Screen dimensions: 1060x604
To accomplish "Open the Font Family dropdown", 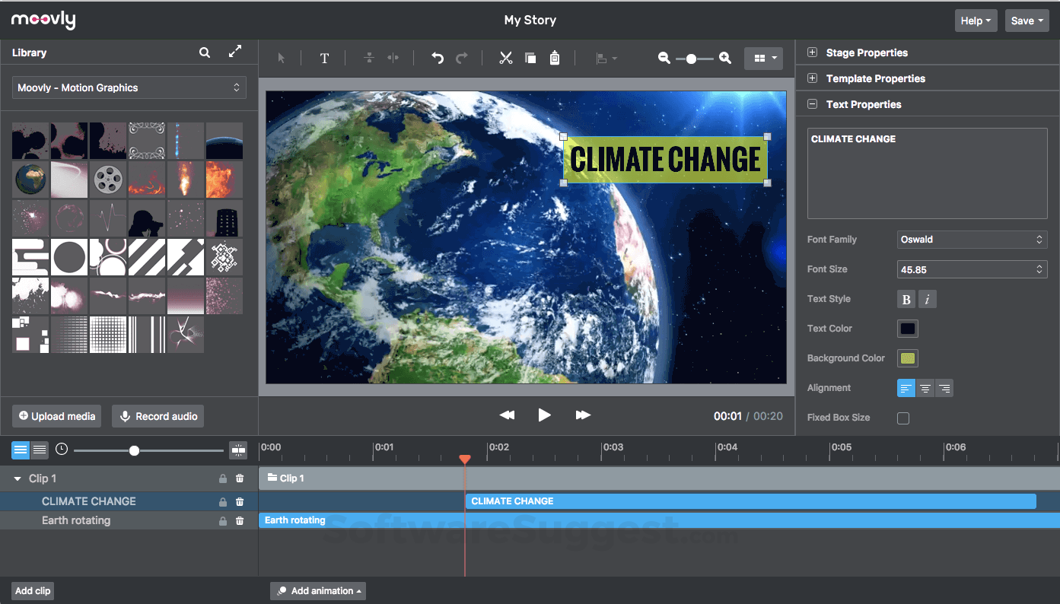I will [972, 240].
